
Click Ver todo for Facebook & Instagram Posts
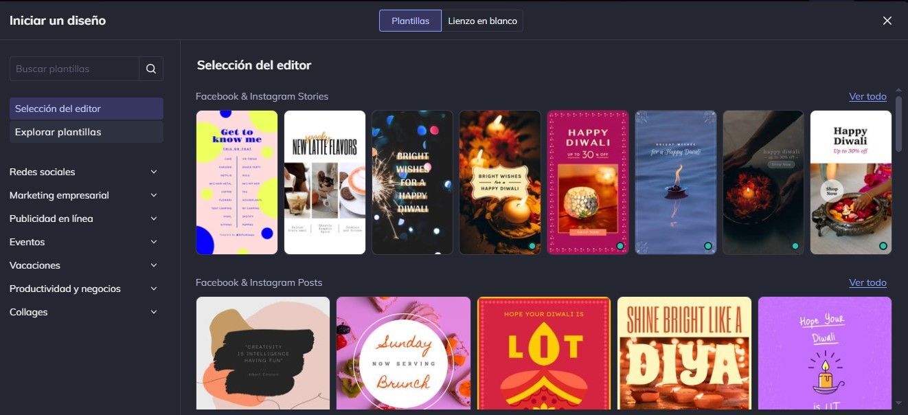click(x=867, y=282)
